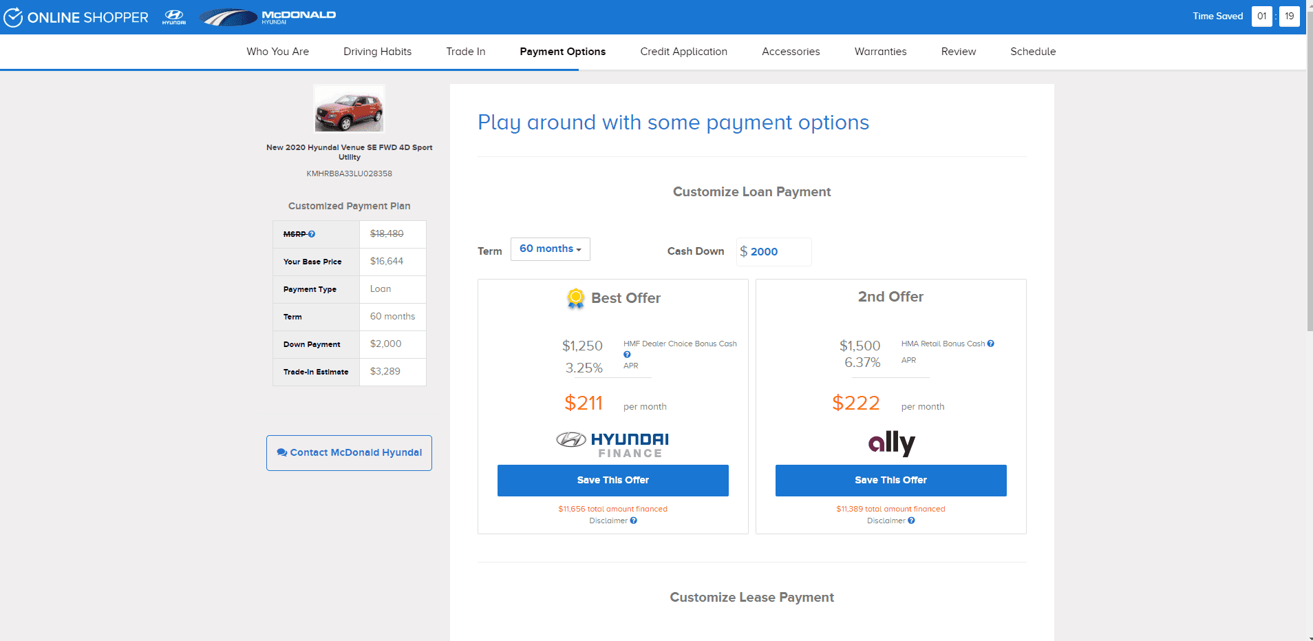This screenshot has width=1313, height=641.
Task: Click the Time Saved minutes counter 01
Action: coord(1262,17)
